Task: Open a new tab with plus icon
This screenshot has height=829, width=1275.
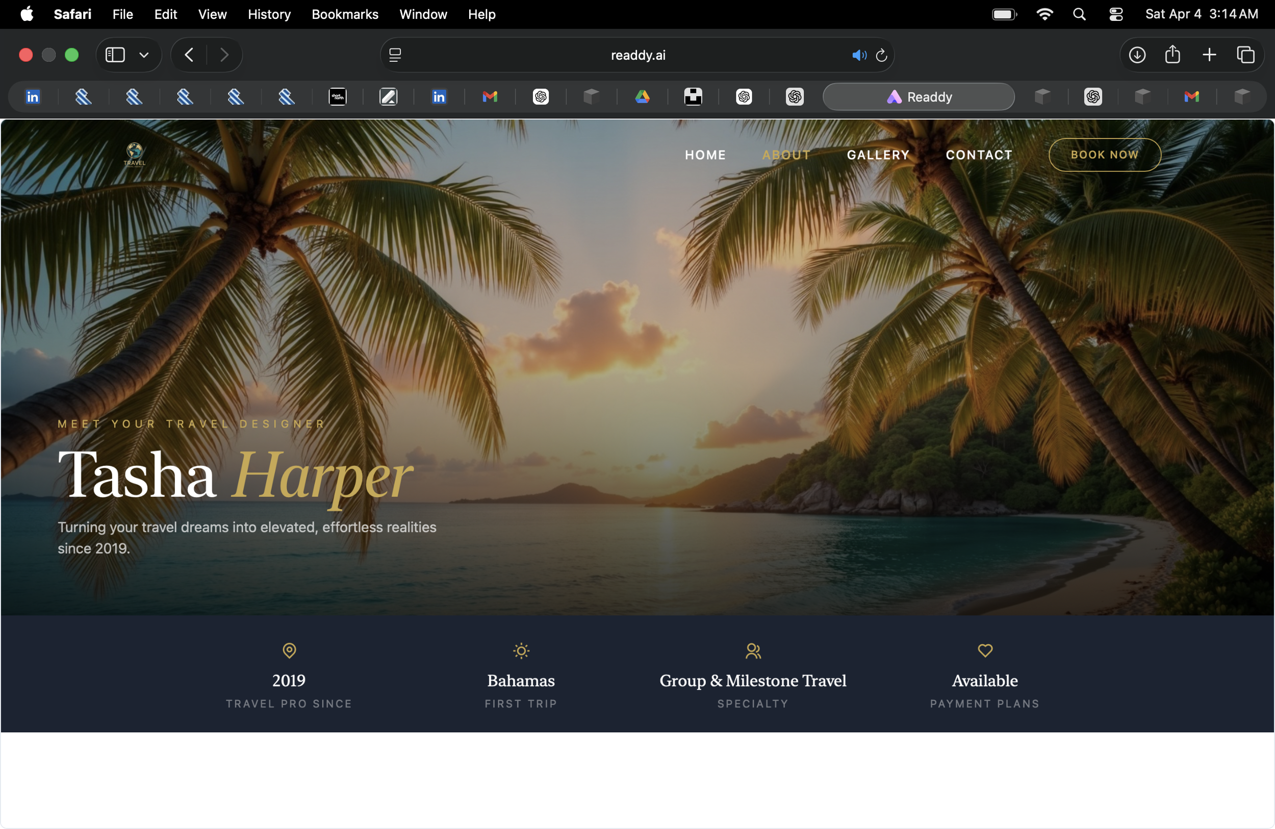Action: [1209, 55]
